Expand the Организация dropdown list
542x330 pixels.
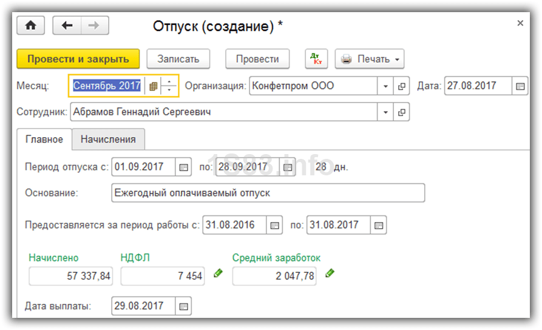click(x=385, y=86)
